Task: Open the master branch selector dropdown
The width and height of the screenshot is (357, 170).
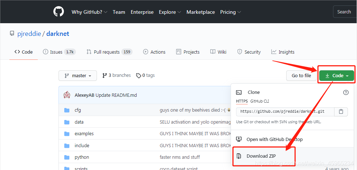Action: pos(78,75)
